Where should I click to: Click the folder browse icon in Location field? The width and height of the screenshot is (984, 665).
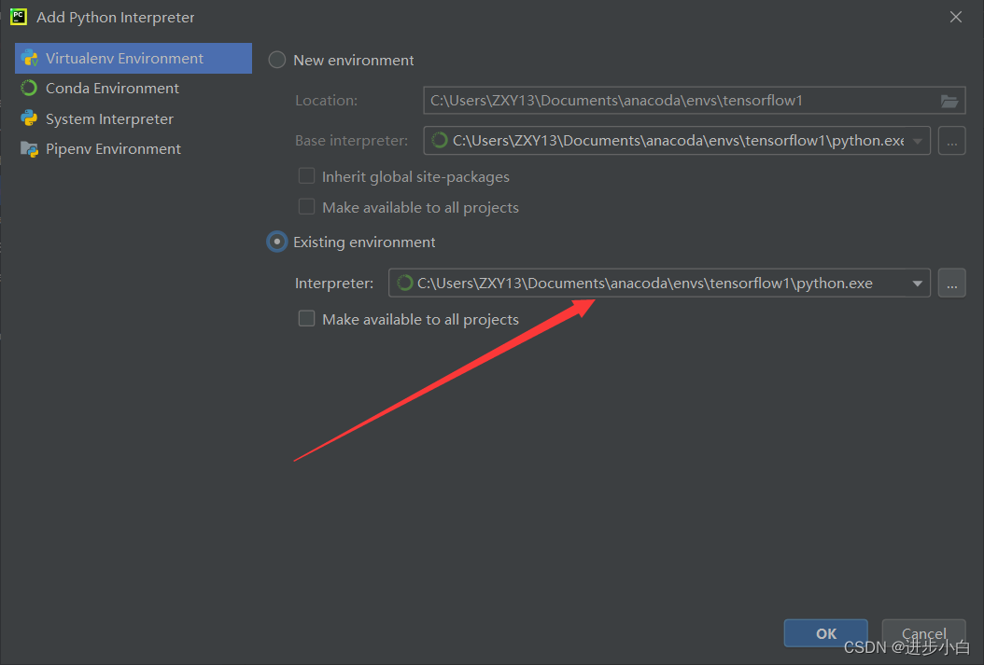pyautogui.click(x=949, y=101)
